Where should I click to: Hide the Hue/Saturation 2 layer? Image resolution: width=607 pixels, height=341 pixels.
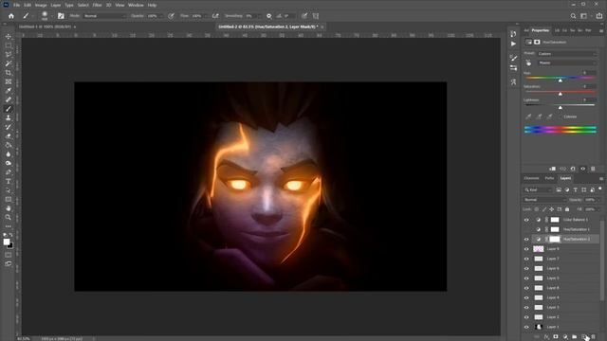tap(526, 240)
